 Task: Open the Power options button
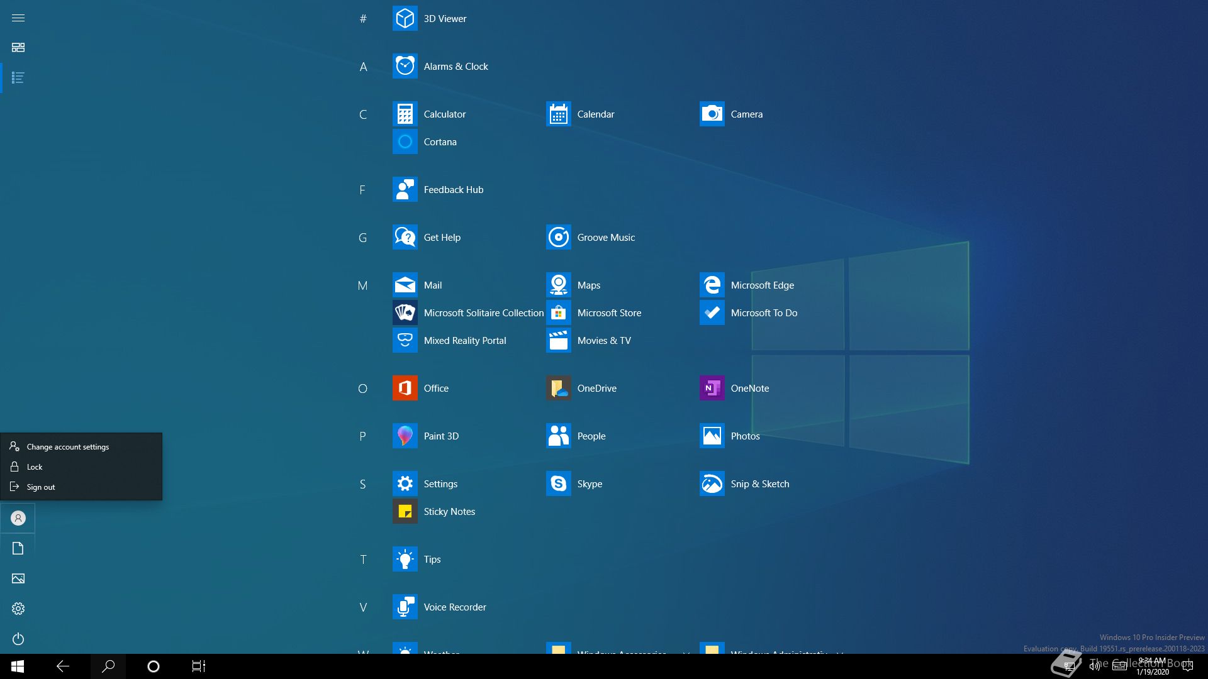[x=18, y=639]
